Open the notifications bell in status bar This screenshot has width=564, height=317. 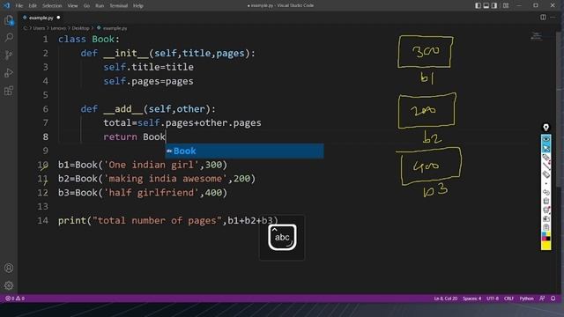(x=553, y=299)
